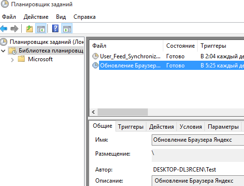
Task: Click the 'В 2:04 каждый' trigger cell
Action: pyautogui.click(x=222, y=56)
